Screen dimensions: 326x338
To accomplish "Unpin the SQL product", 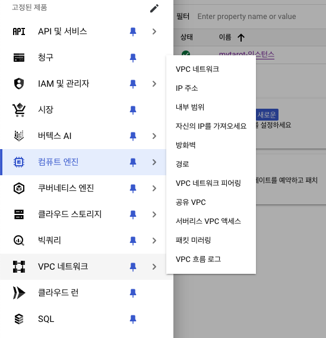I will (x=133, y=319).
